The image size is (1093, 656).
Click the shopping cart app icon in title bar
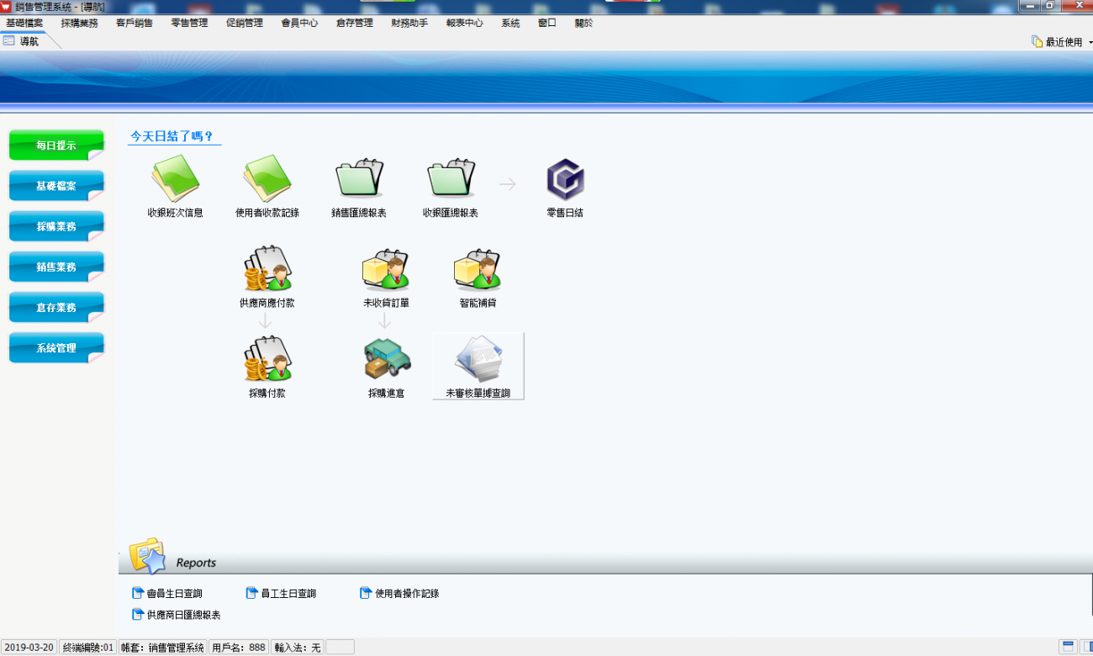pos(7,6)
